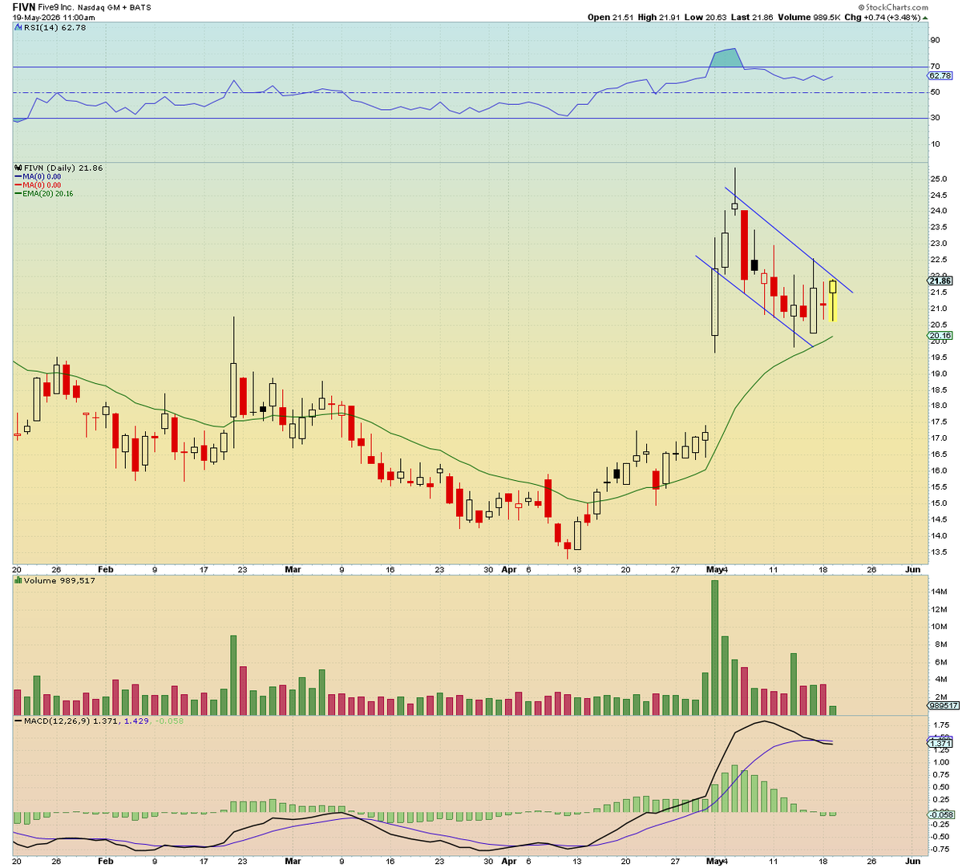Click the negative -0.75 MACD axis label

coord(940,849)
